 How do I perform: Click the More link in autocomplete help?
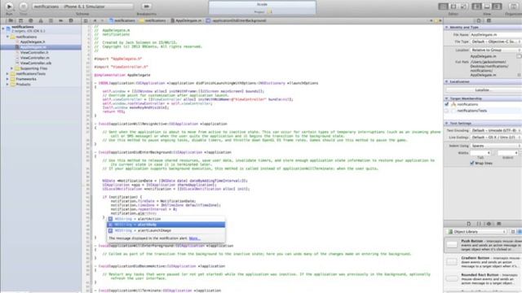click(194, 238)
